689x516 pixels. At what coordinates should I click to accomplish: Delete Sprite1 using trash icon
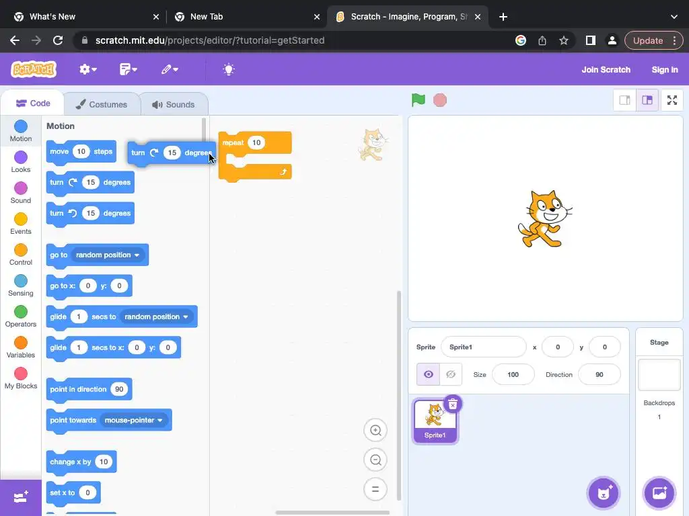coord(453,404)
